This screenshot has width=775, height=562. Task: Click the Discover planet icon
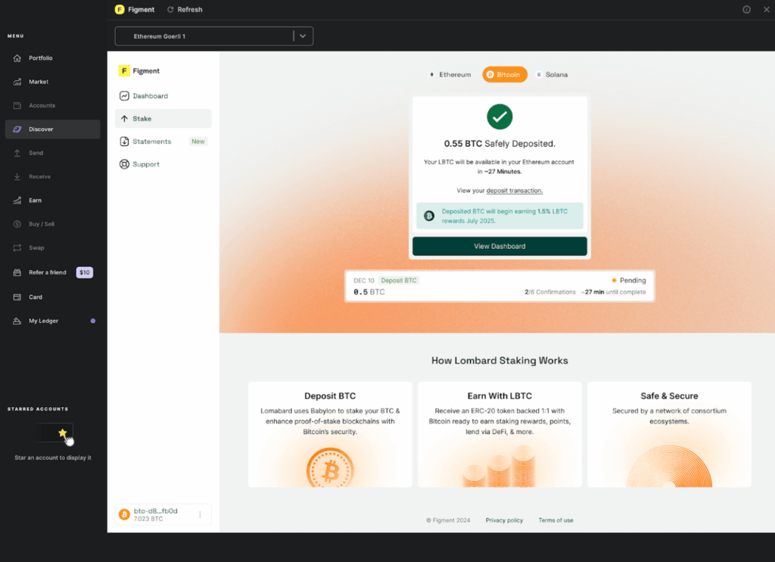pos(17,129)
